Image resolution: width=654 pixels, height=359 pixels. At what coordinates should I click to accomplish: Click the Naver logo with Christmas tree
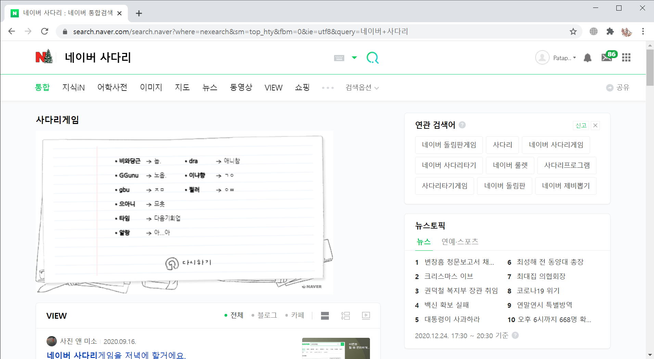44,57
